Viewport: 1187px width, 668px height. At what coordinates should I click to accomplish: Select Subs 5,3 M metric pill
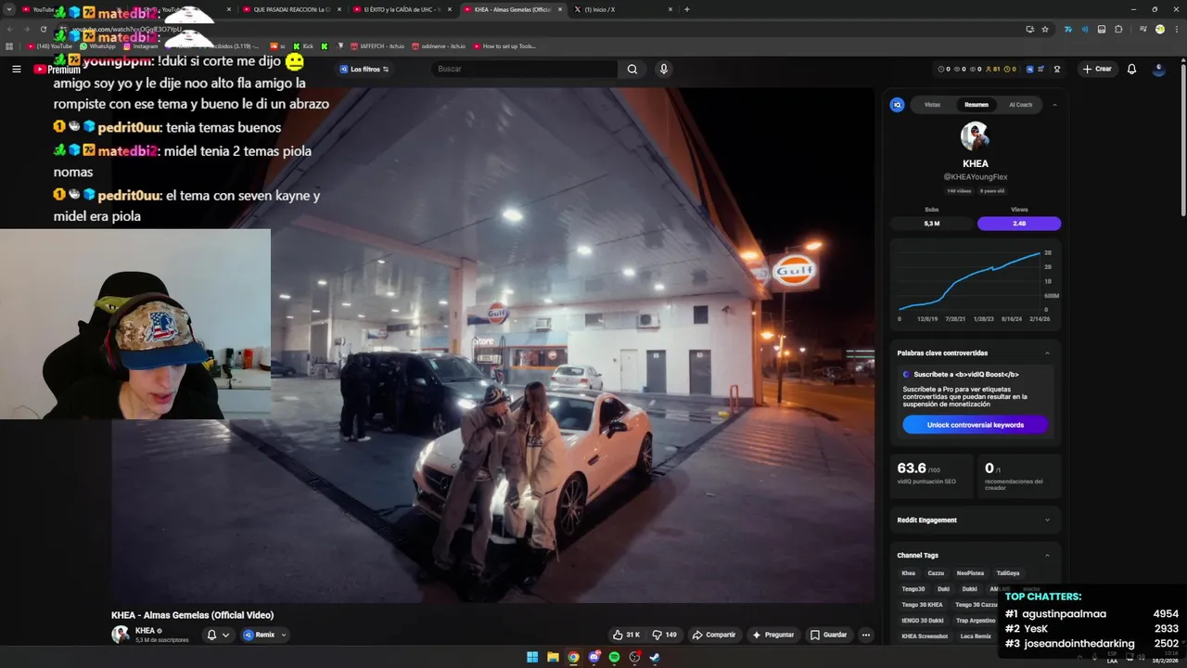932,224
